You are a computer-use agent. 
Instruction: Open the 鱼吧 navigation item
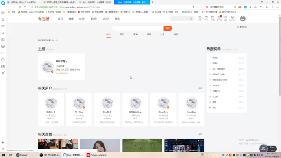point(117,19)
